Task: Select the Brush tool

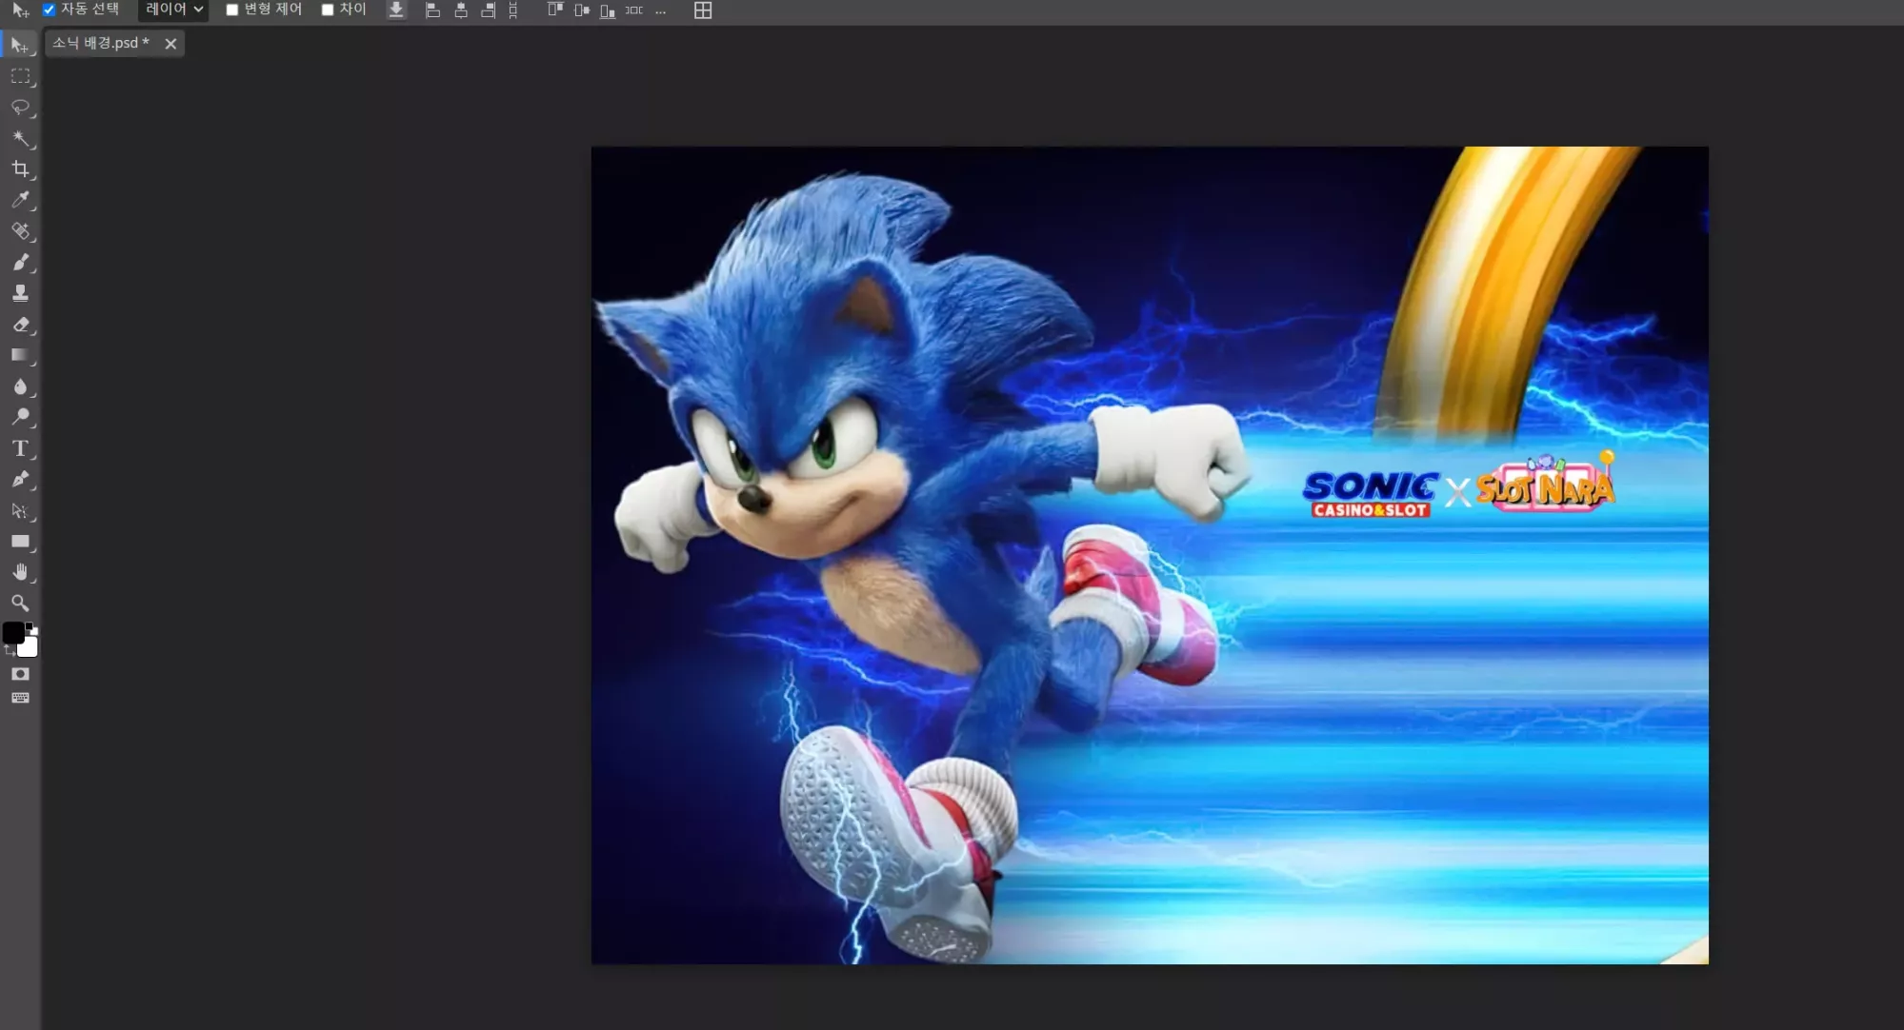Action: pyautogui.click(x=20, y=262)
